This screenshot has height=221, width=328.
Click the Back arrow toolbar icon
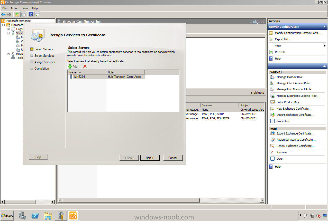point(3,14)
